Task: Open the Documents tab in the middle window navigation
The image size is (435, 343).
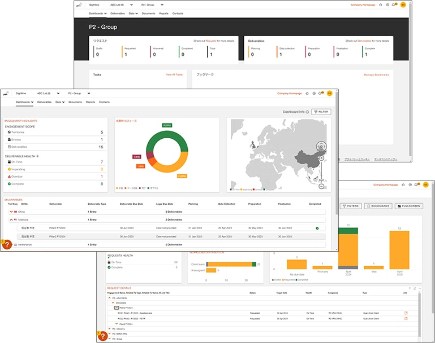Action: (75, 102)
